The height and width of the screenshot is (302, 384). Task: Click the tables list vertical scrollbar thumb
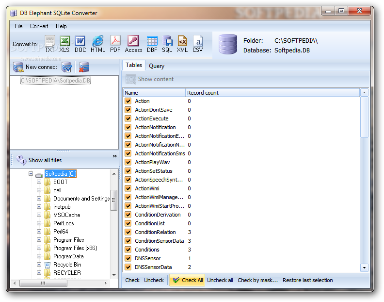364,117
